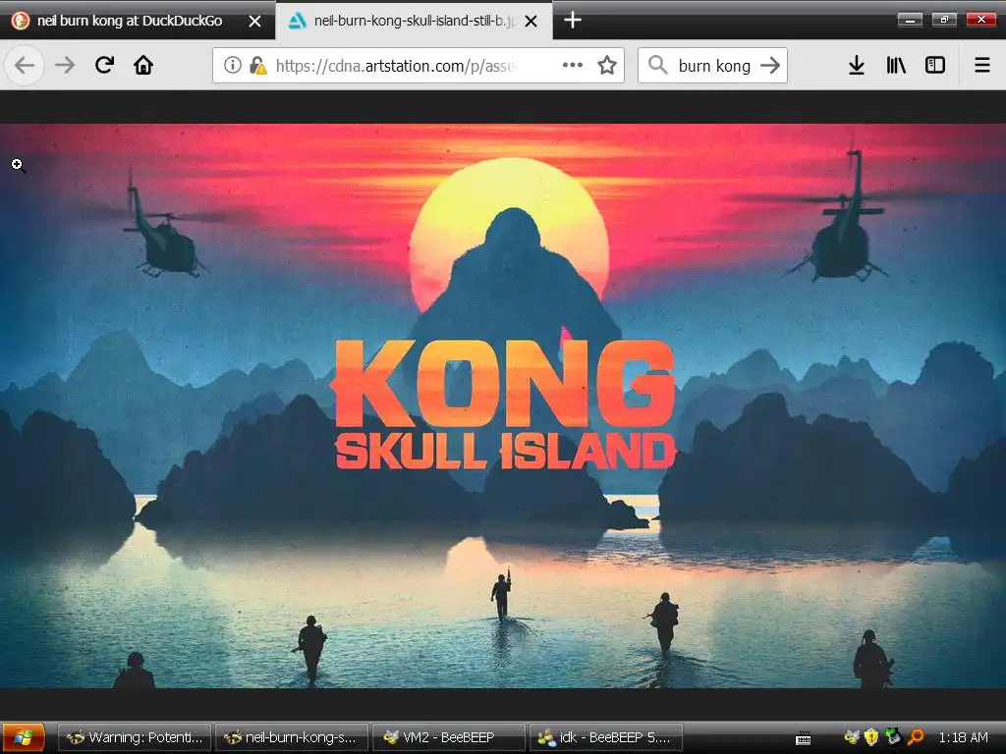Screen dimensions: 1006x754
Task: Open VM2 - BeeBEEP taskbar window
Action: [x=449, y=737]
